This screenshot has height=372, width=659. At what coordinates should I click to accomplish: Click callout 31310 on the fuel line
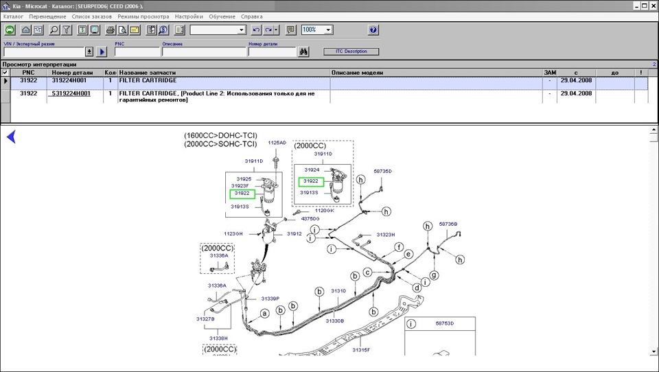[338, 291]
